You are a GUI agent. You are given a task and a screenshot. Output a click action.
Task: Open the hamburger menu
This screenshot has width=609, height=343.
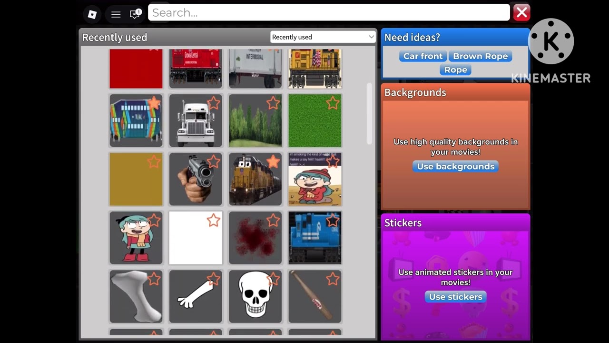pos(116,14)
